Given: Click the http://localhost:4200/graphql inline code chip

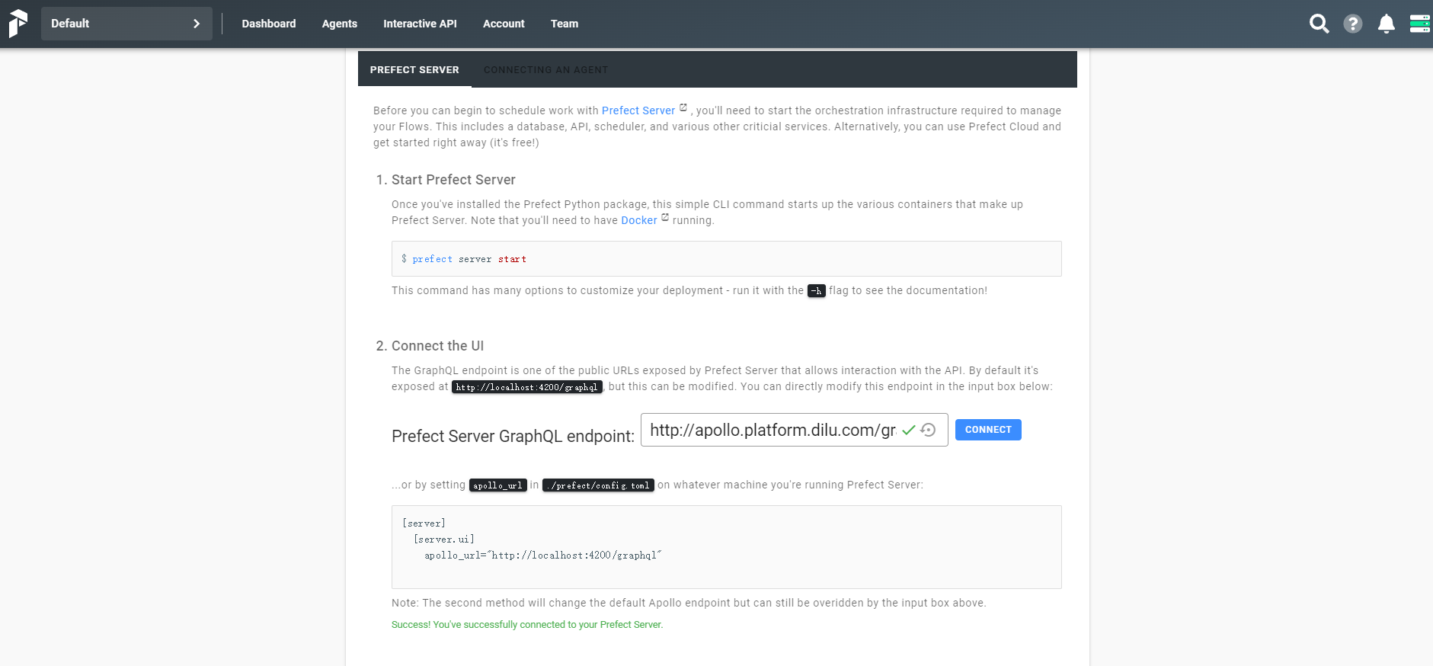Looking at the screenshot, I should 526,387.
